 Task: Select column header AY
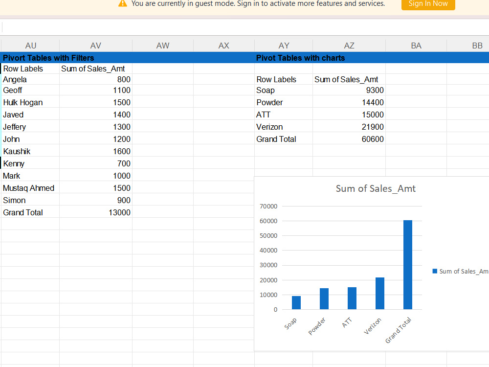point(284,46)
